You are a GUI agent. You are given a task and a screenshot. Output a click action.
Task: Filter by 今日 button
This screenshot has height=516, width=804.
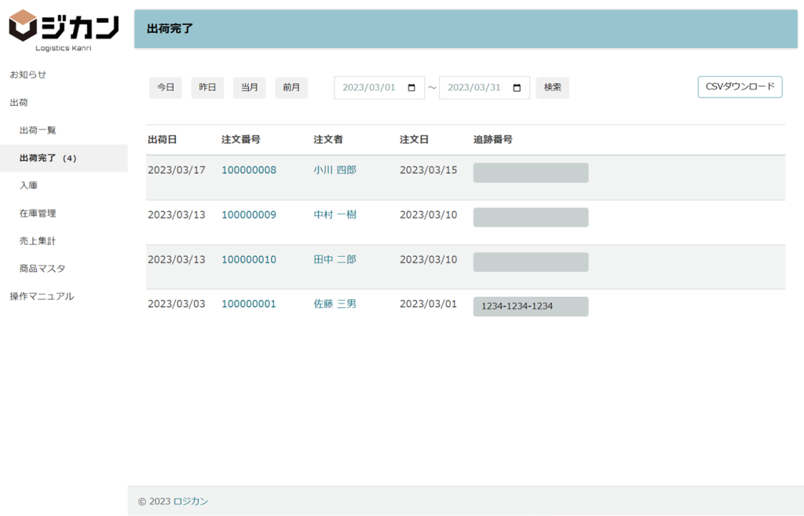point(166,88)
